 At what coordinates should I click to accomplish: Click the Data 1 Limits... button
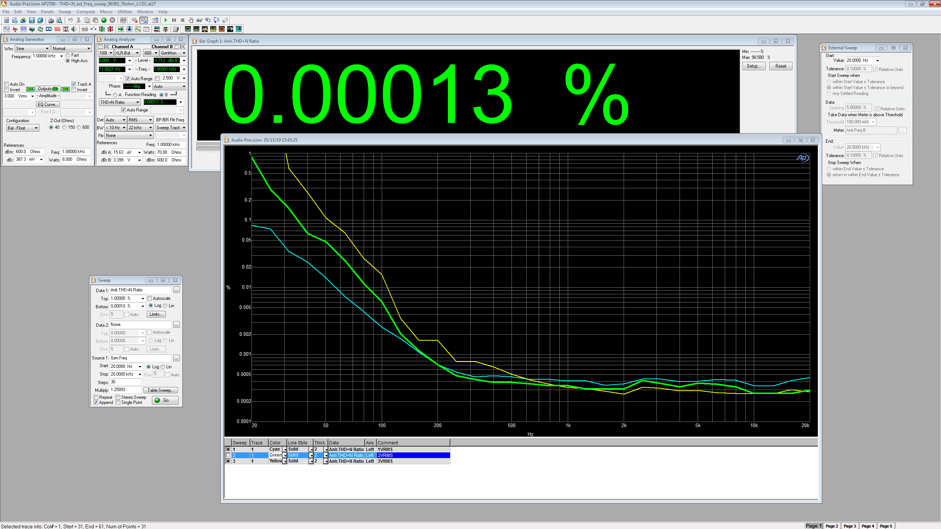(x=156, y=314)
